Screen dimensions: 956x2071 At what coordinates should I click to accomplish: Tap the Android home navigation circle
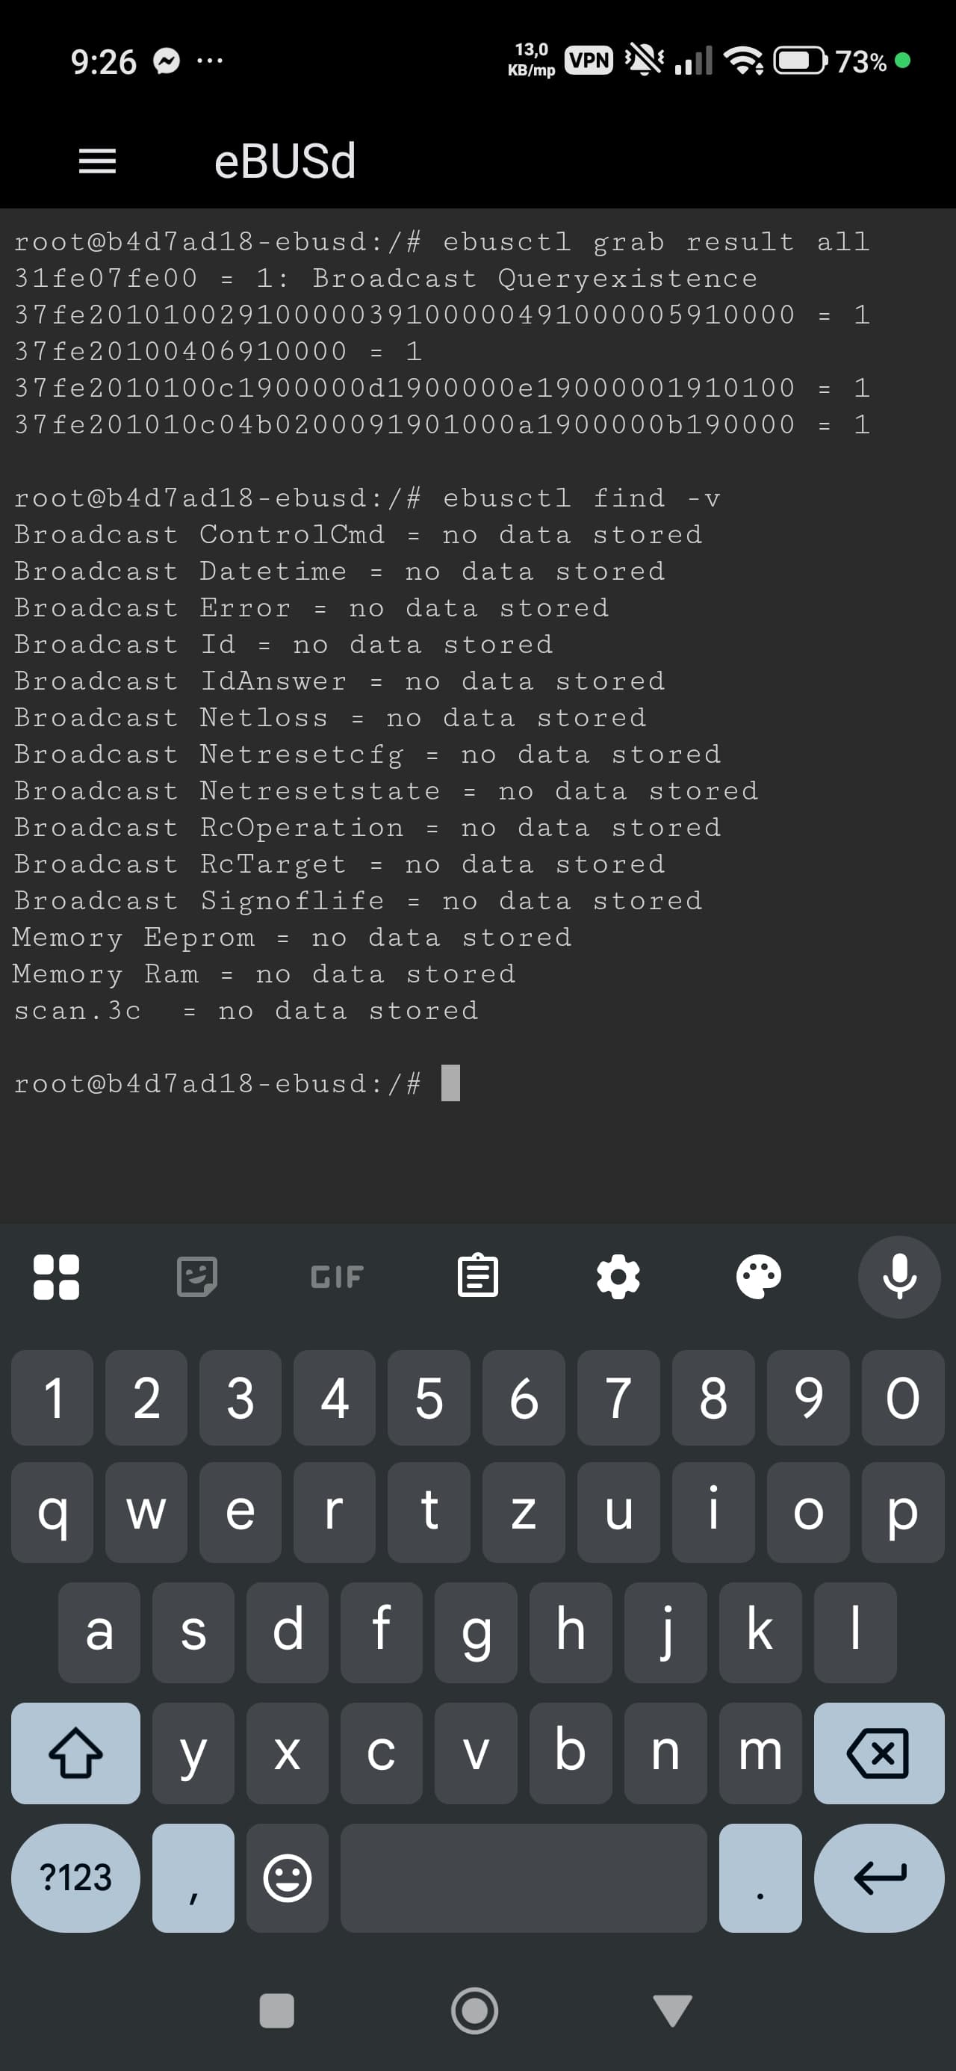474,2010
